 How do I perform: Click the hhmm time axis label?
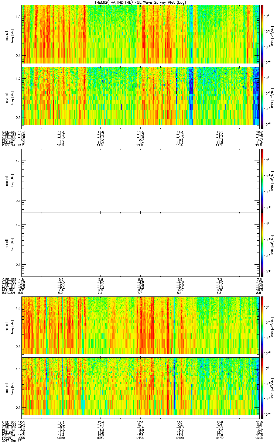pyautogui.click(x=6, y=437)
